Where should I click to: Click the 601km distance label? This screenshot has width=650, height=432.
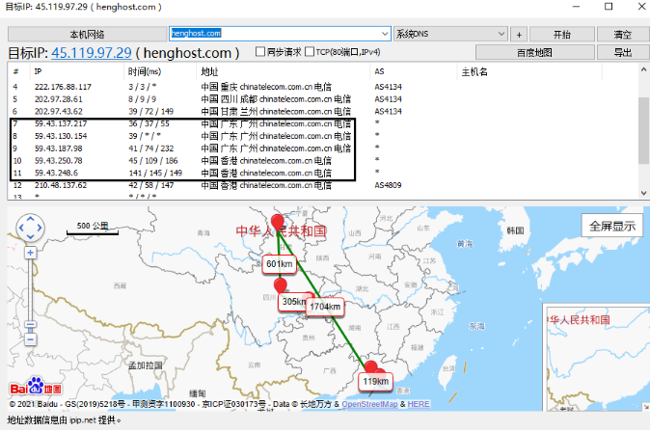(280, 264)
